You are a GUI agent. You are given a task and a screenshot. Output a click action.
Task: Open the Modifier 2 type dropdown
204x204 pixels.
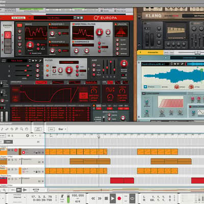tap(59, 45)
